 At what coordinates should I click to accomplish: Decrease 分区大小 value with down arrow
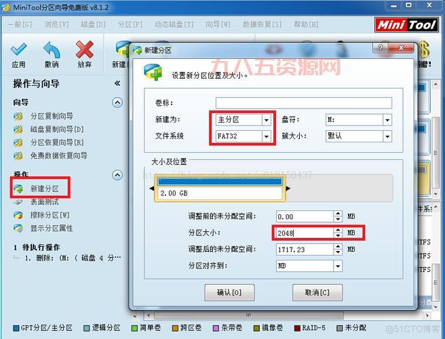[338, 236]
